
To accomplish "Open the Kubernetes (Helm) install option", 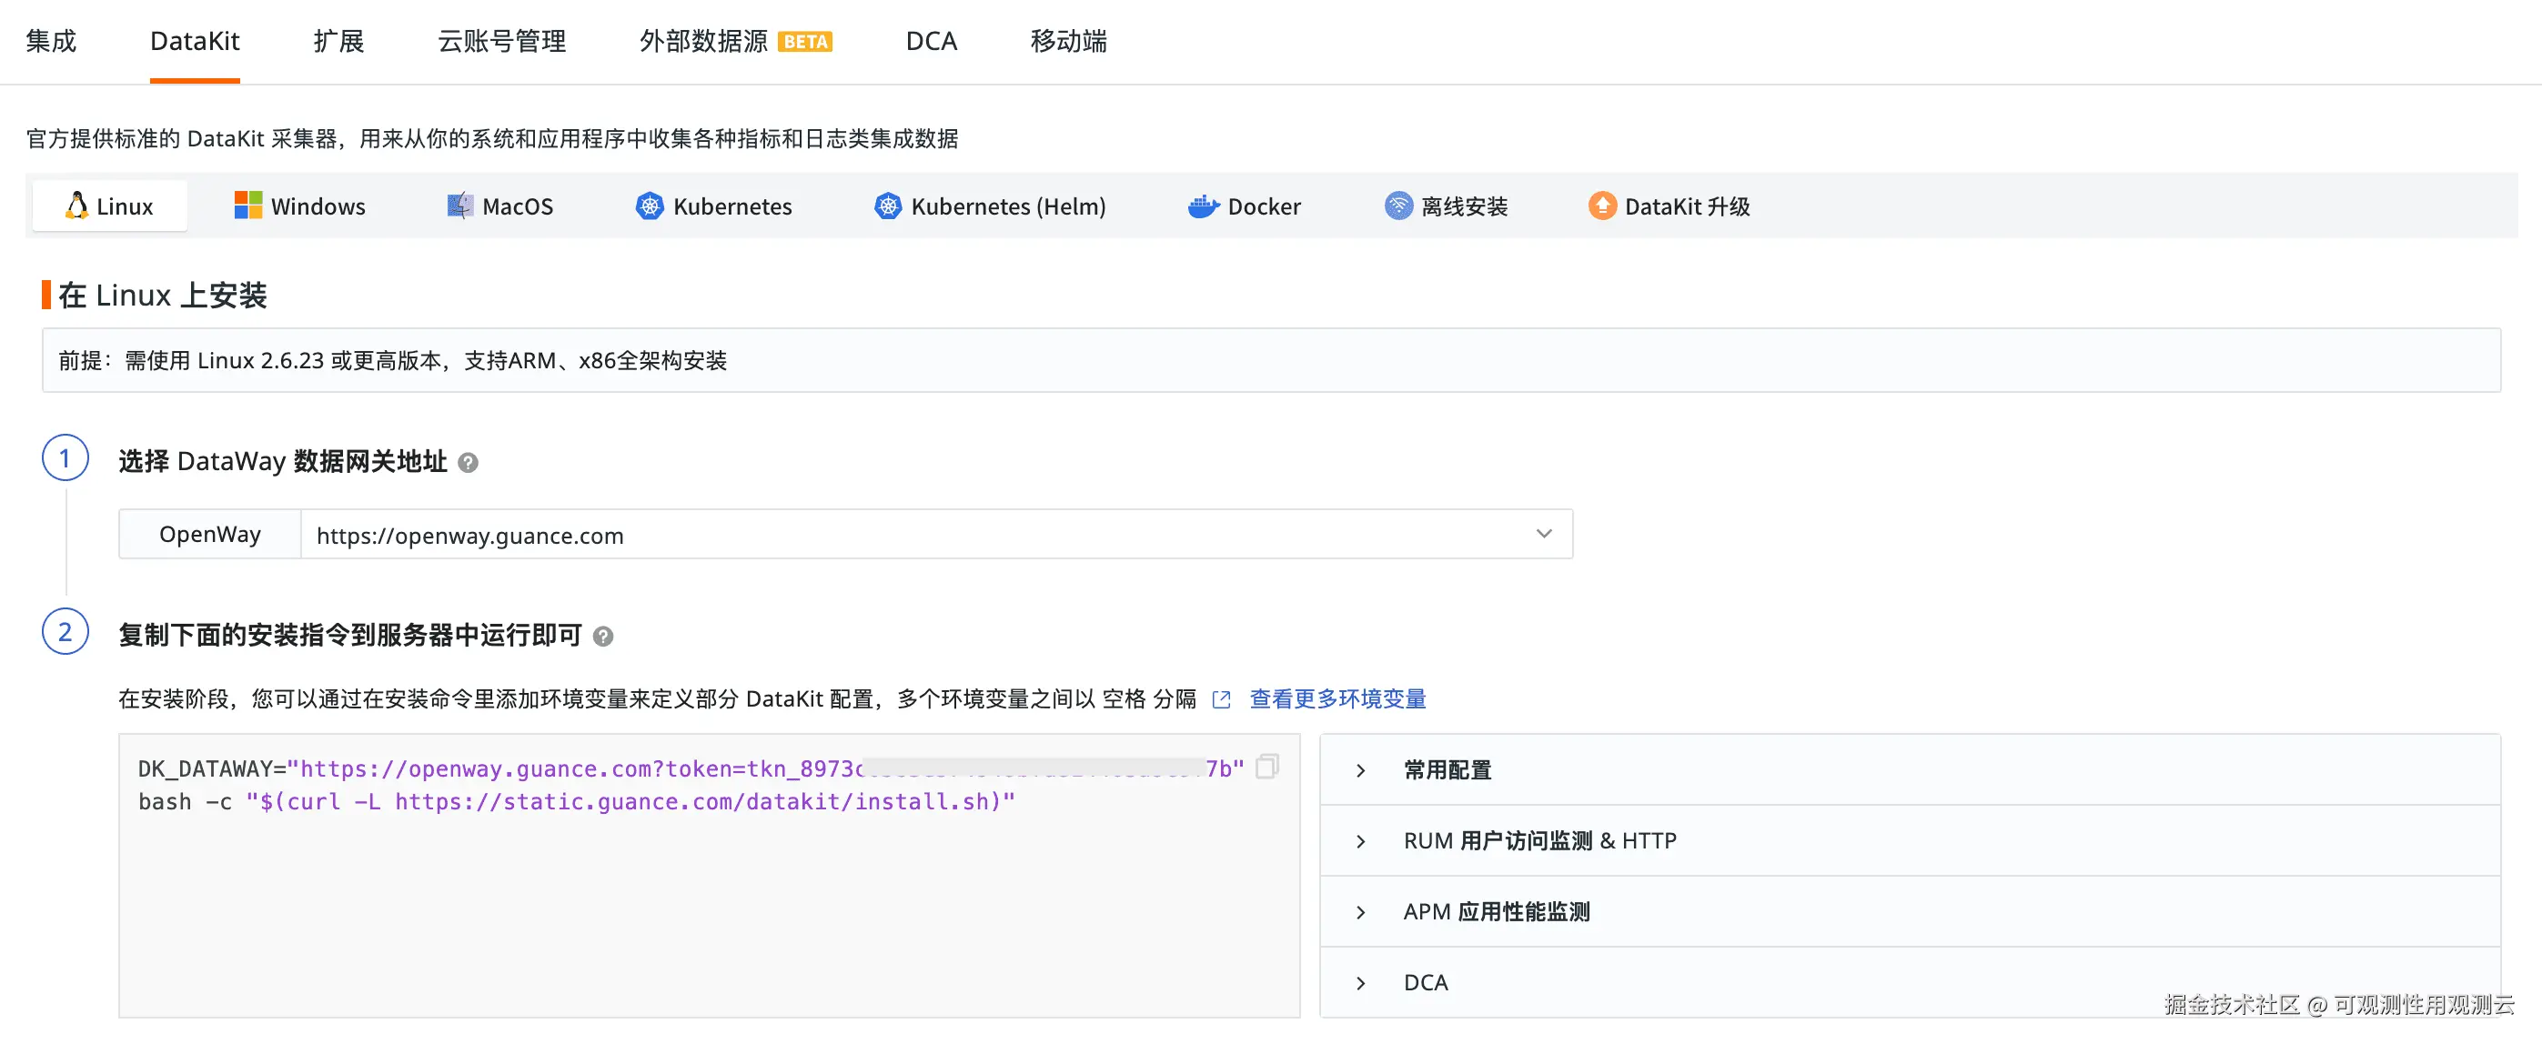I will click(990, 206).
